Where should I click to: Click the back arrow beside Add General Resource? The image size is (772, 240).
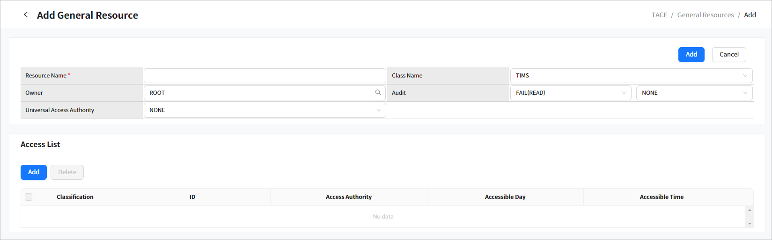[26, 15]
